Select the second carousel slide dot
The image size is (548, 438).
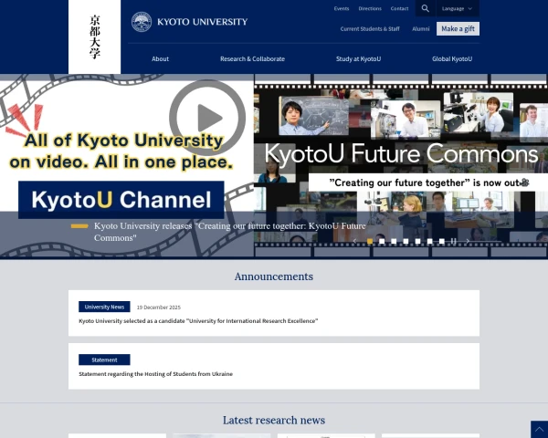click(382, 241)
